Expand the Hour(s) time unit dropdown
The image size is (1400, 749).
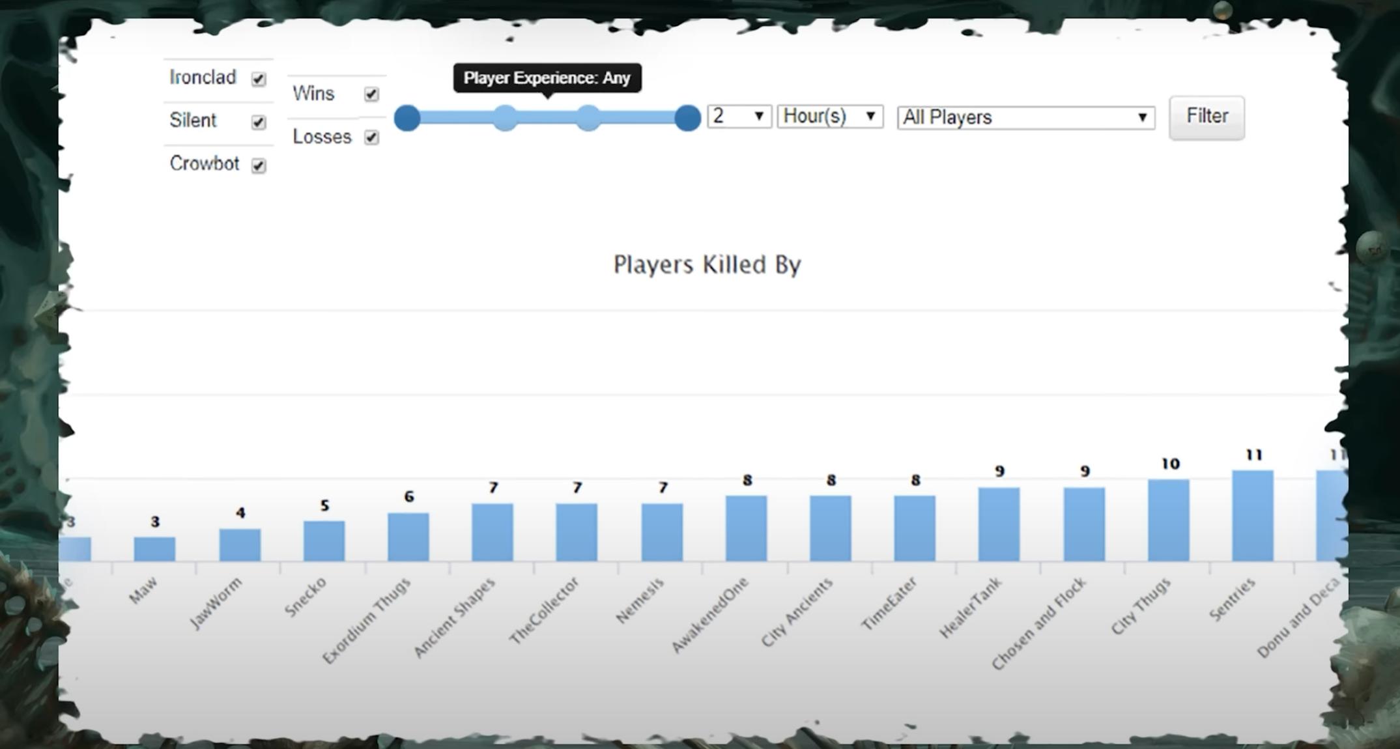[x=830, y=117]
